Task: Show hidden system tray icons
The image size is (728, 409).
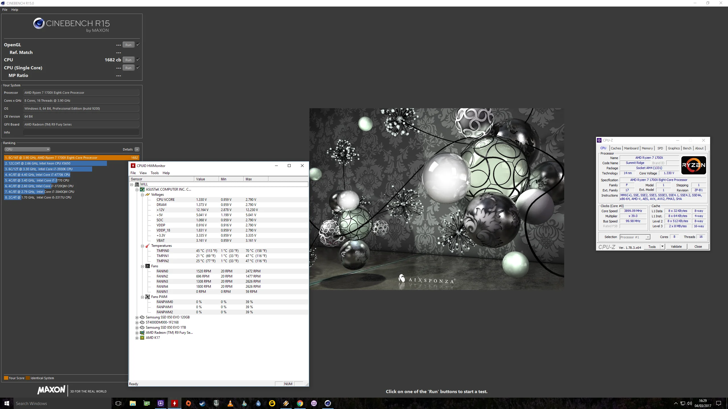Action: coord(676,403)
